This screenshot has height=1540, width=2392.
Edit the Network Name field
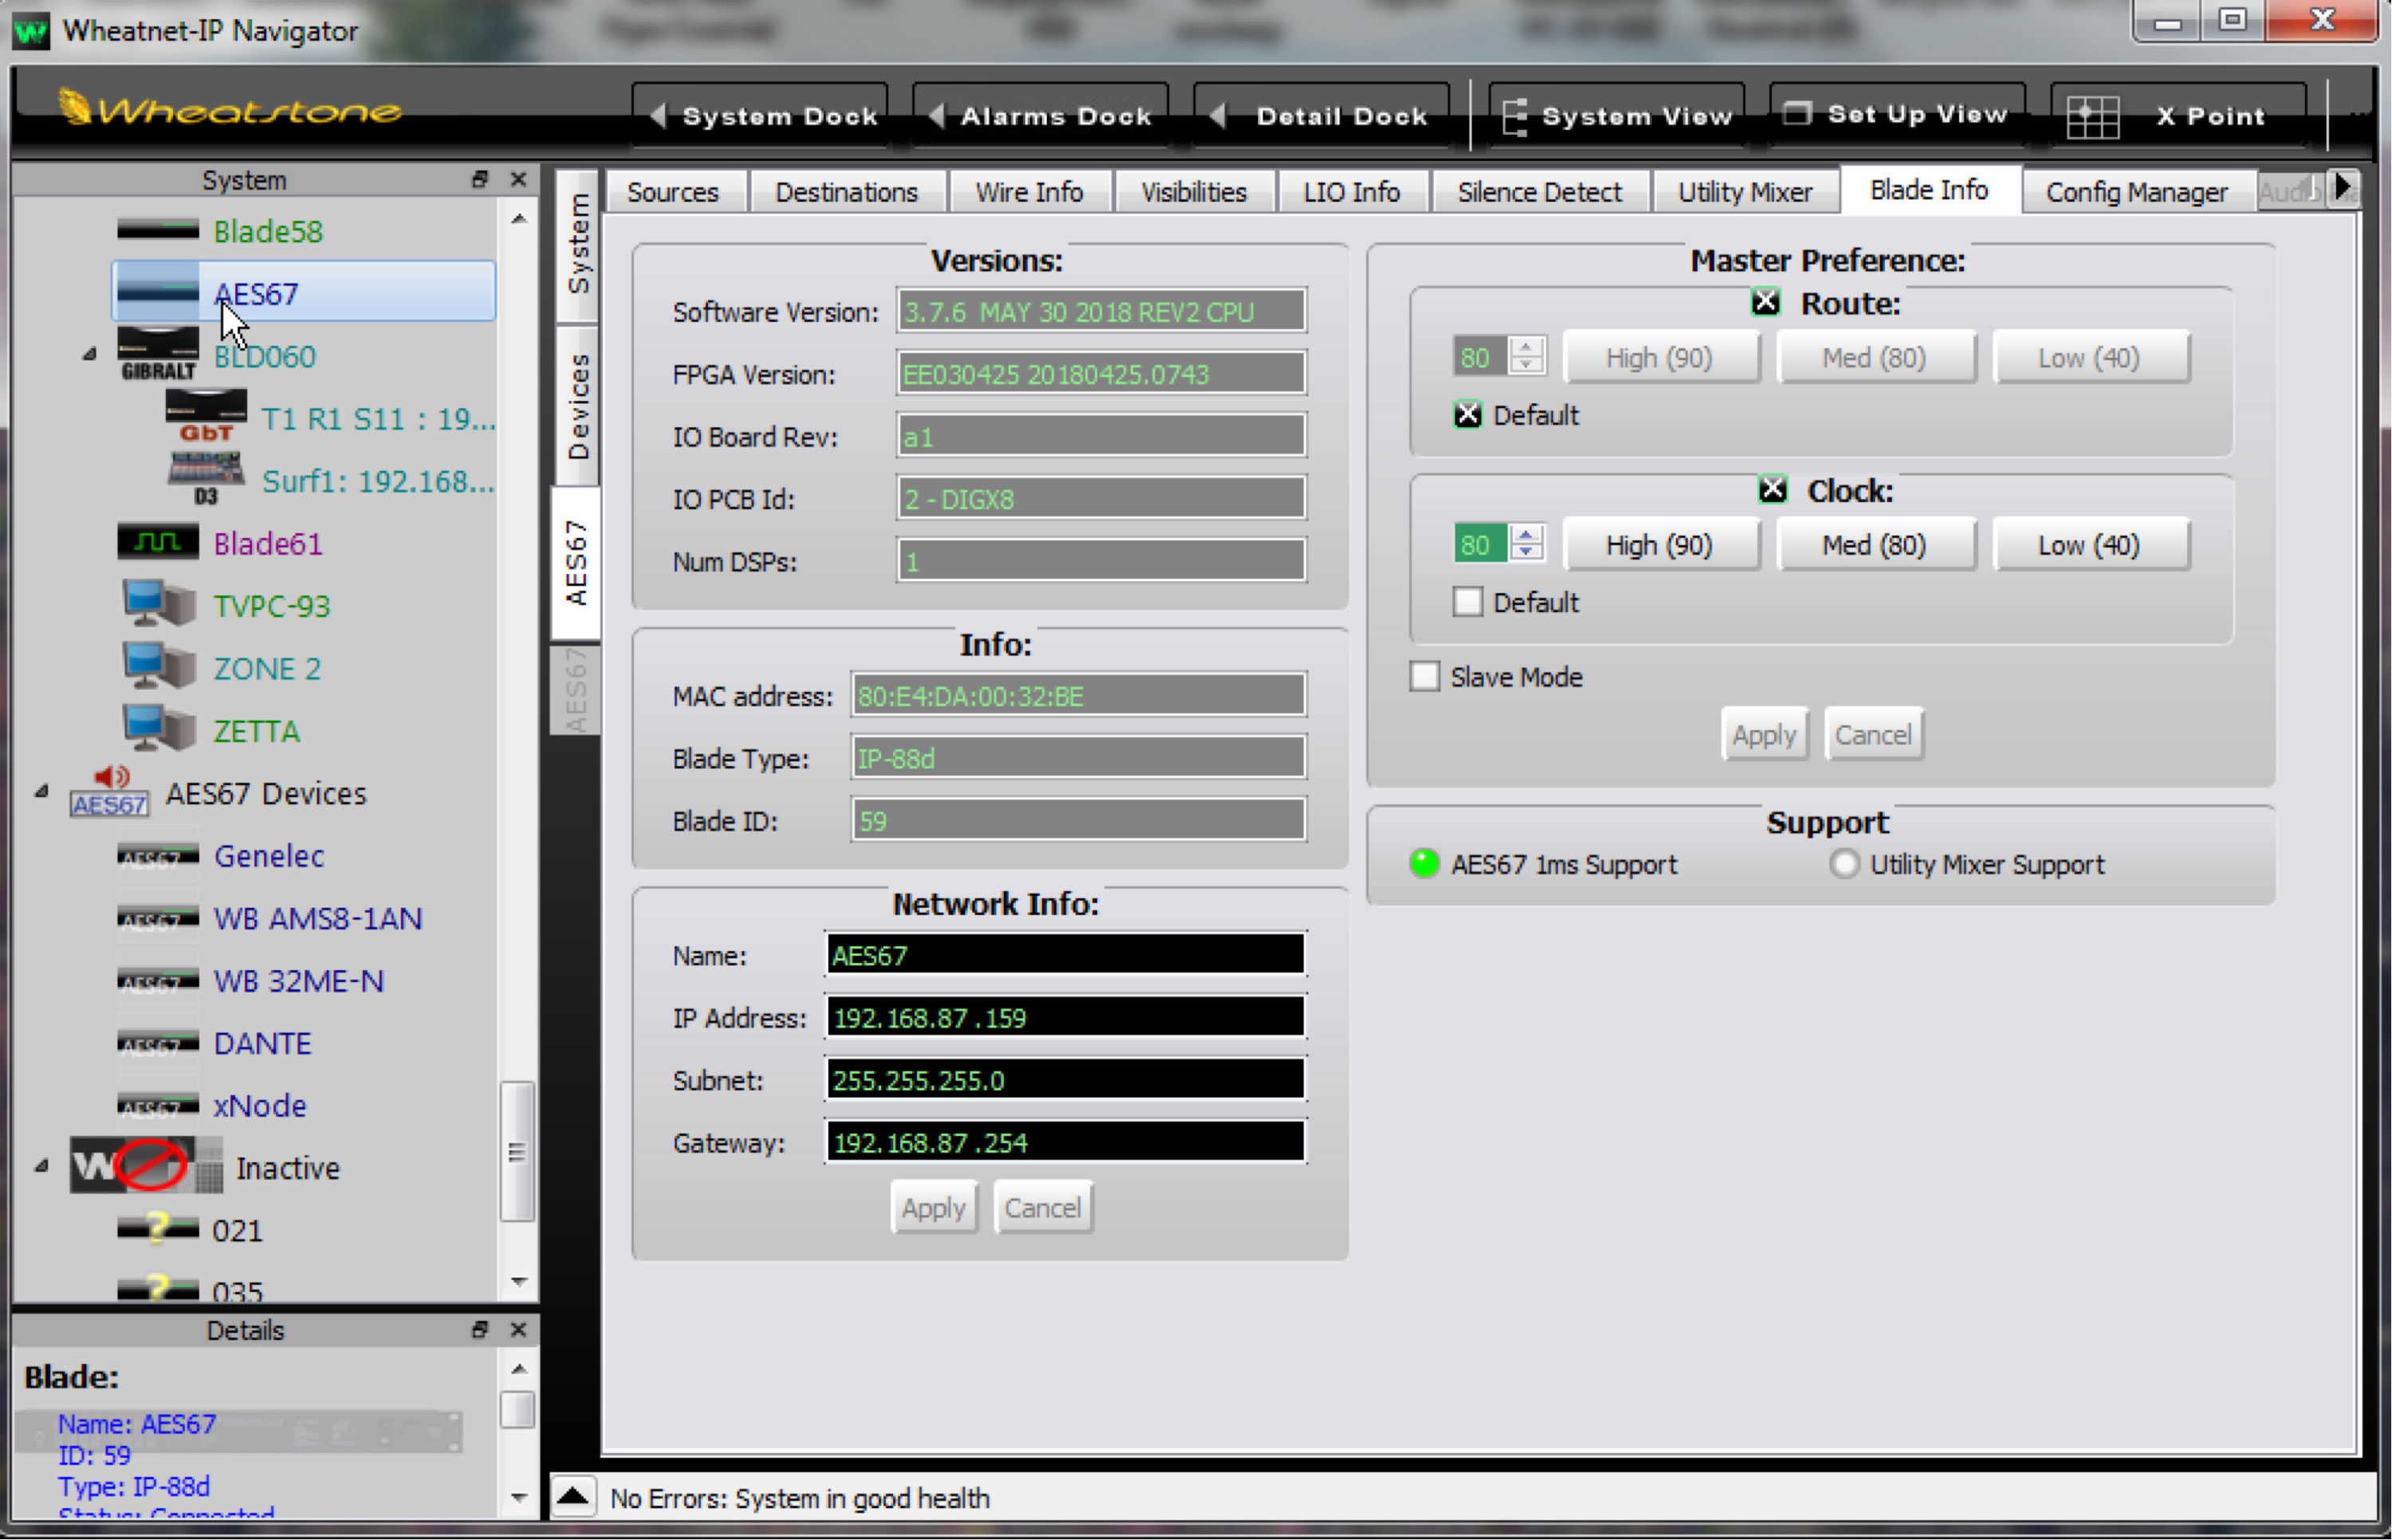1066,955
